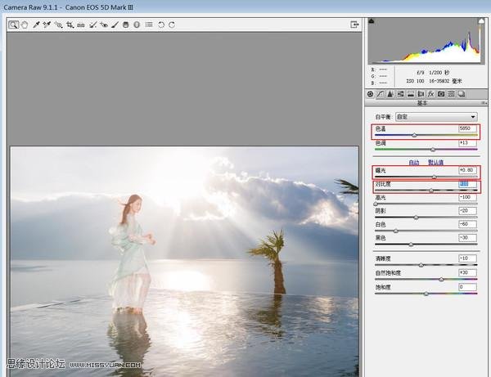Switch to the fx Effects panel tab
This screenshot has width=491, height=377.
430,94
